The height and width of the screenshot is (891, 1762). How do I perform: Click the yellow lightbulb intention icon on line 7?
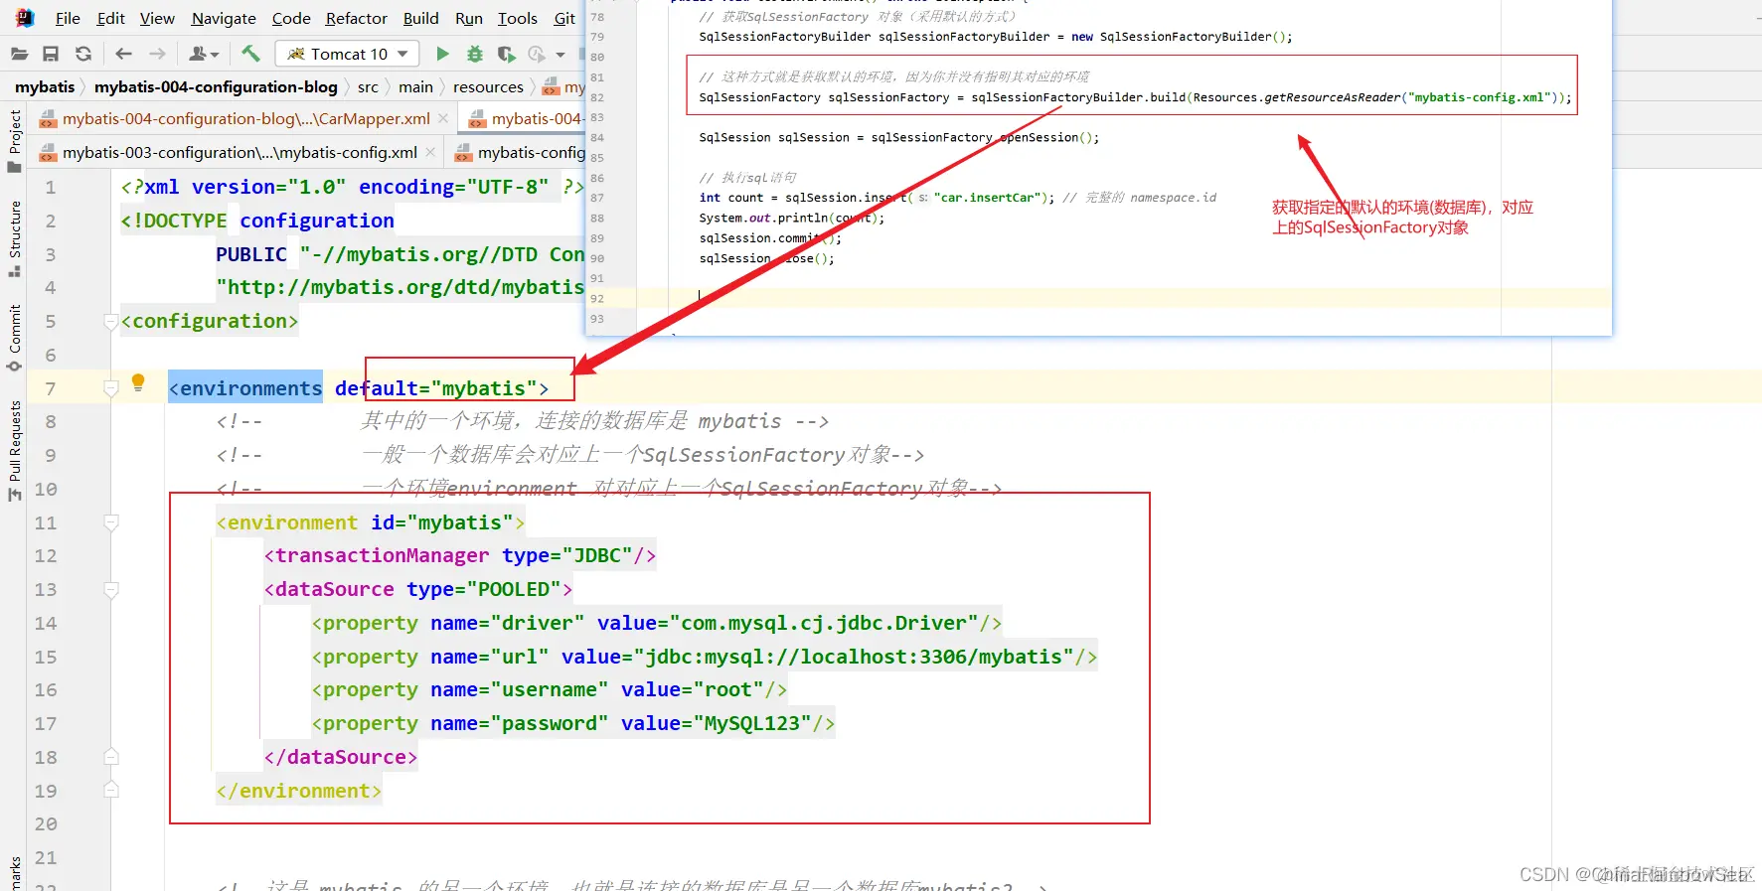pyautogui.click(x=138, y=382)
